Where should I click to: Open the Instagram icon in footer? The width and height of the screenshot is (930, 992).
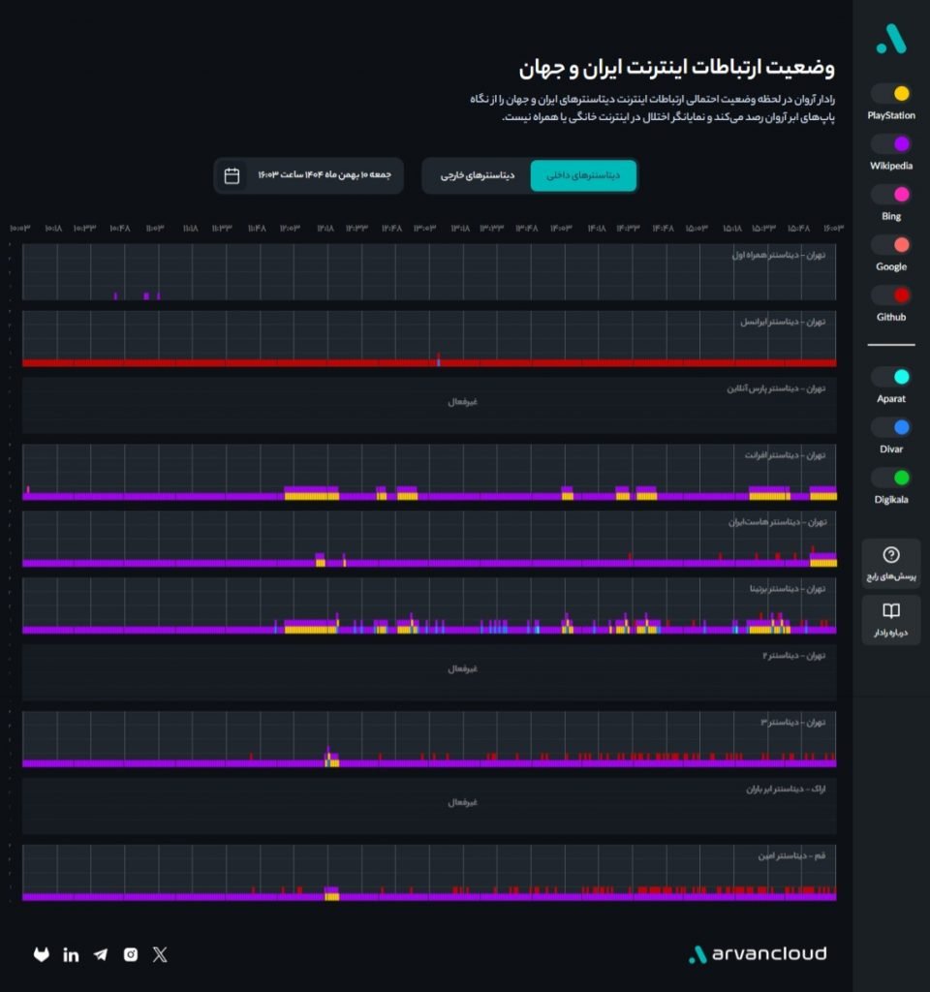[x=131, y=954]
